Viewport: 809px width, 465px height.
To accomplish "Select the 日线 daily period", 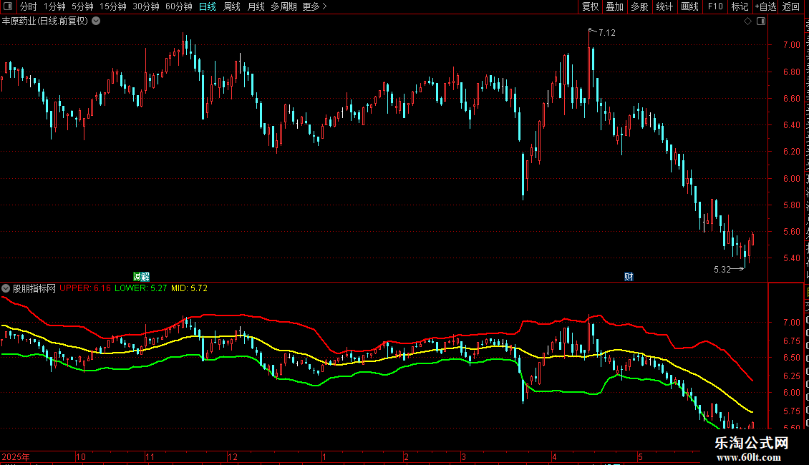I will point(208,6).
